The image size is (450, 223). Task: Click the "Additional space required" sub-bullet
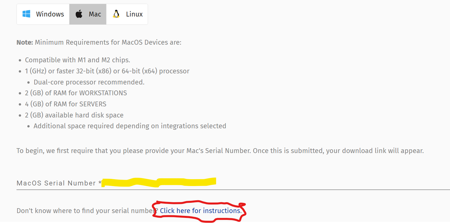pos(130,126)
